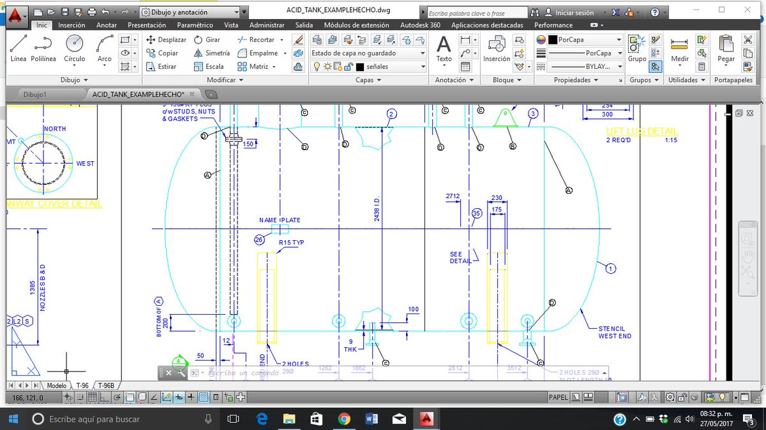Open the PorCapa color dropdown
Image resolution: width=766 pixels, height=430 pixels.
584,39
